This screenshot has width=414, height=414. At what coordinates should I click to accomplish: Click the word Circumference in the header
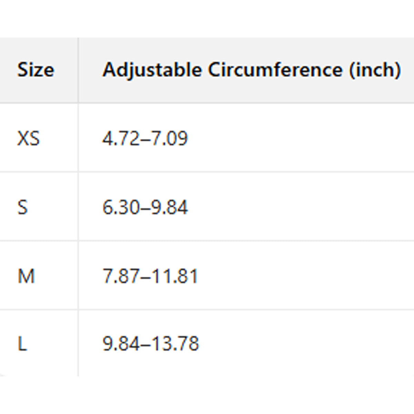pos(275,70)
